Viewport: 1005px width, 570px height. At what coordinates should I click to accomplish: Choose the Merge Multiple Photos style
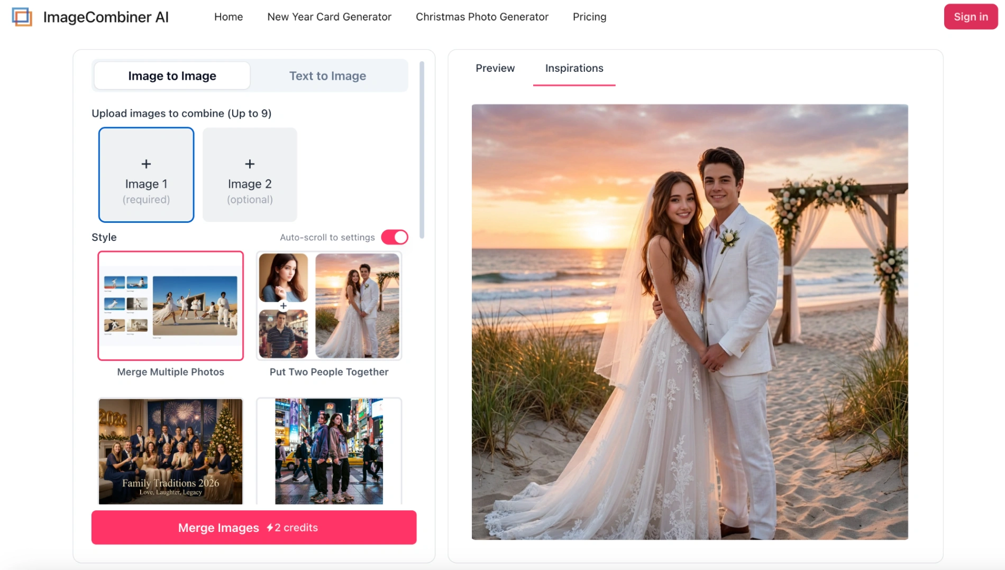point(170,306)
